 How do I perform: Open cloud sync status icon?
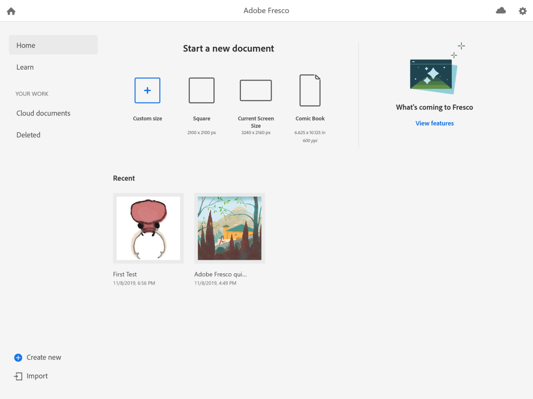[x=501, y=11]
